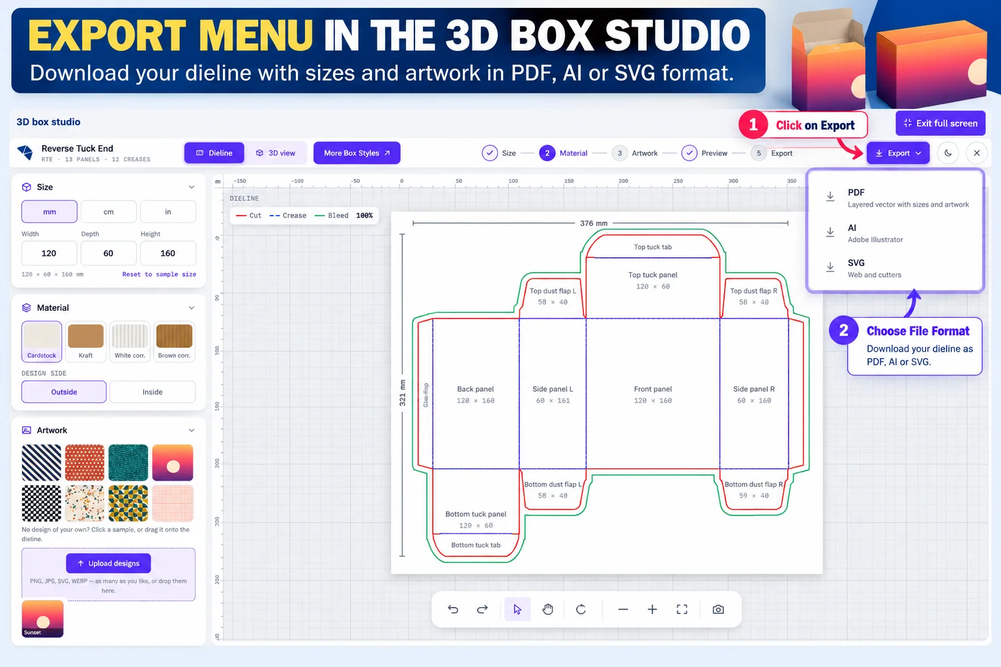
Task: Zoom out with the minus icon
Action: pyautogui.click(x=623, y=610)
